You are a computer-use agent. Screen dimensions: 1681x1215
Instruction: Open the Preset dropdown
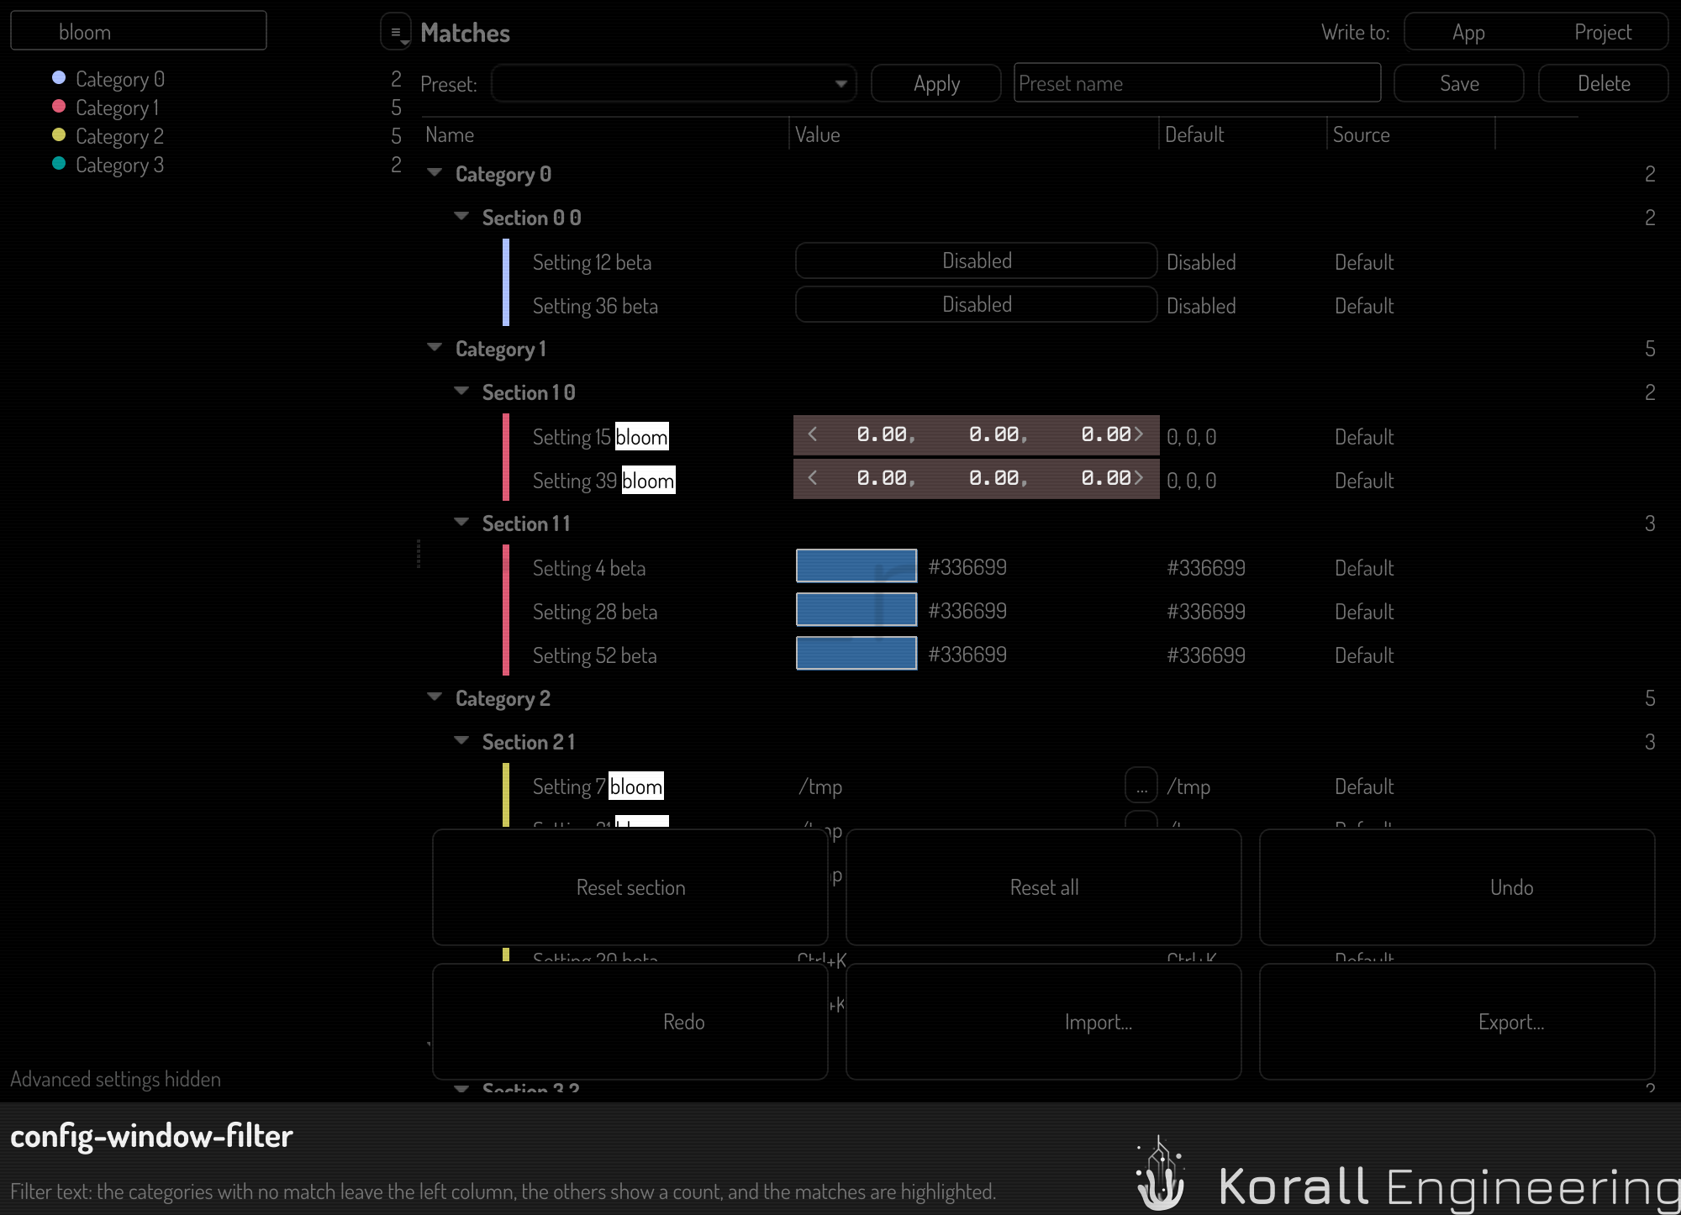pos(674,83)
